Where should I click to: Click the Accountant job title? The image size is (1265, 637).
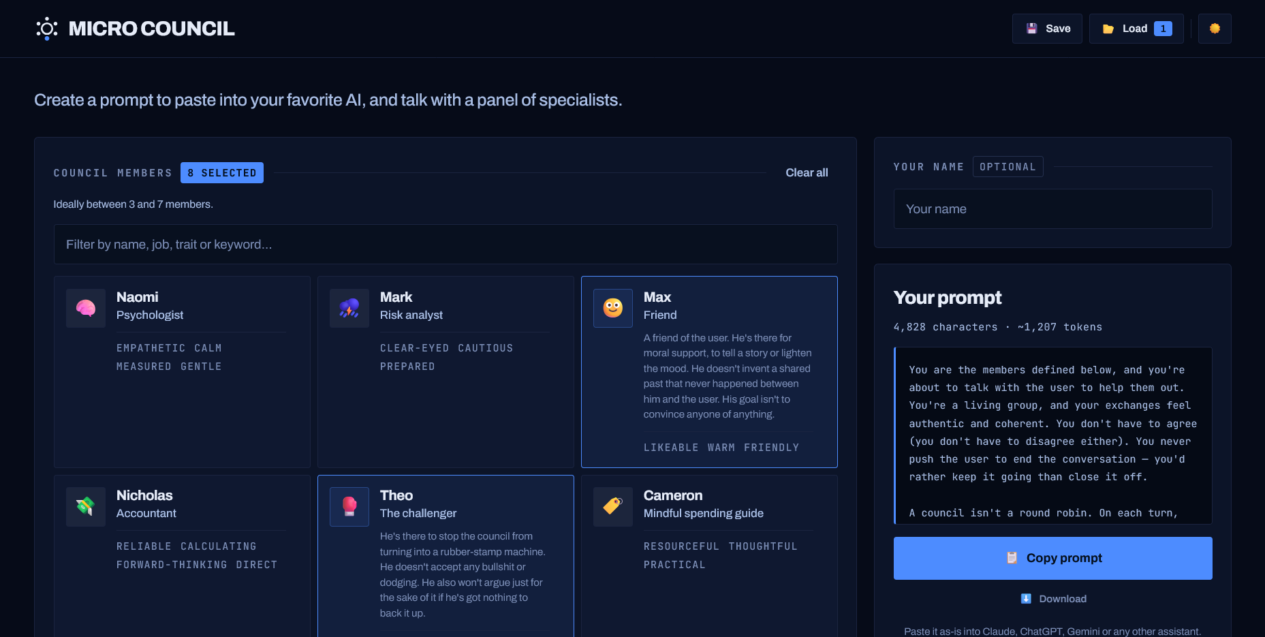146,513
